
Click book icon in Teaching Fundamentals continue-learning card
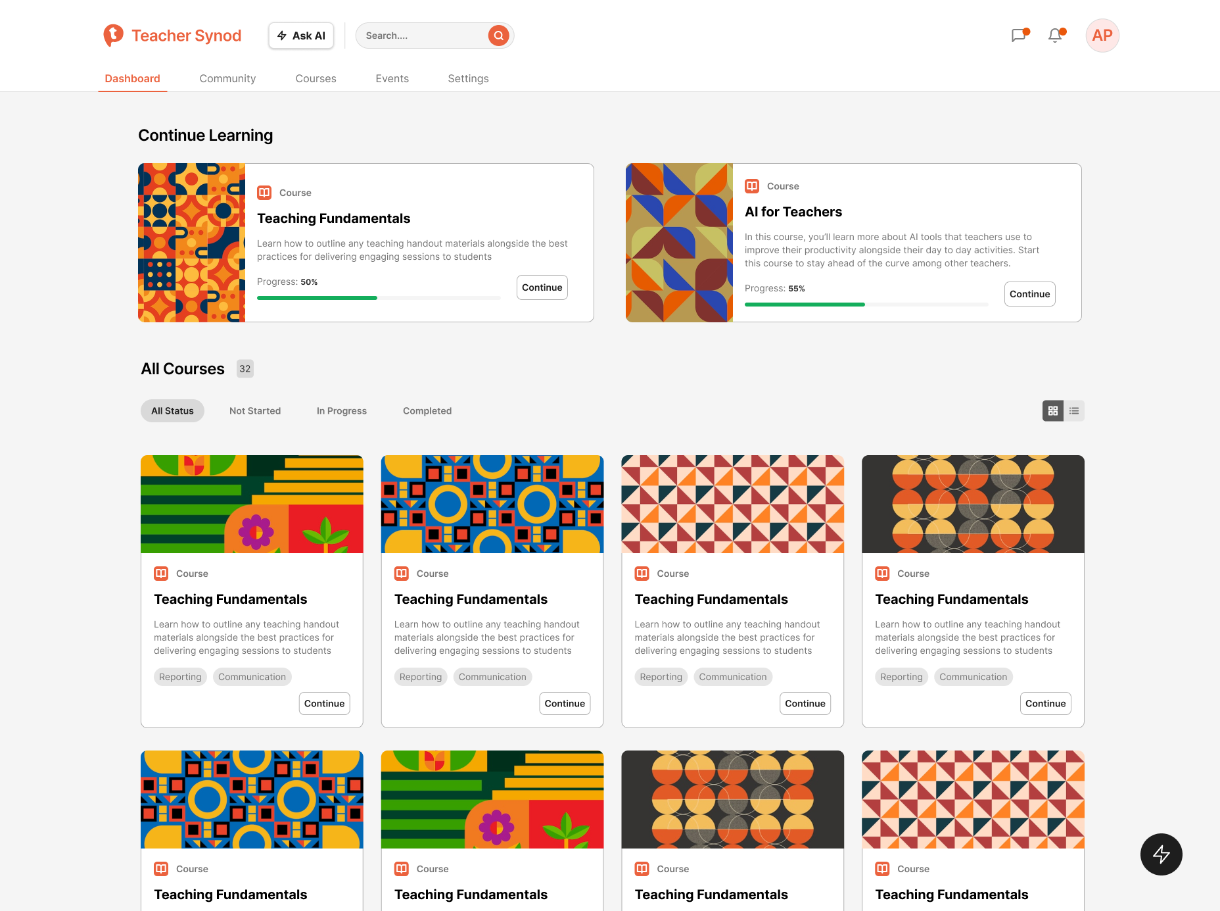click(264, 193)
